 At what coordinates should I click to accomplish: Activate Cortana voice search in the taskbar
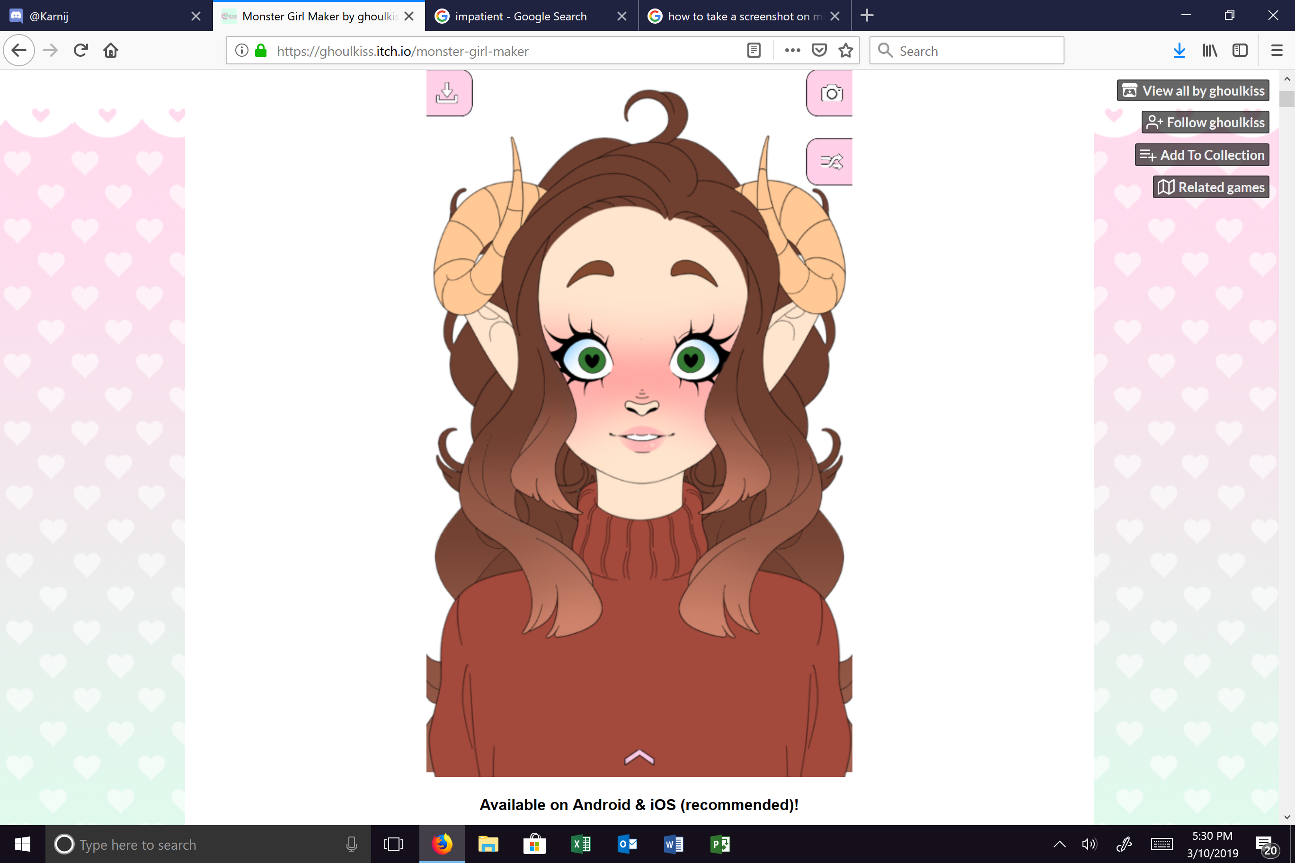pyautogui.click(x=351, y=844)
